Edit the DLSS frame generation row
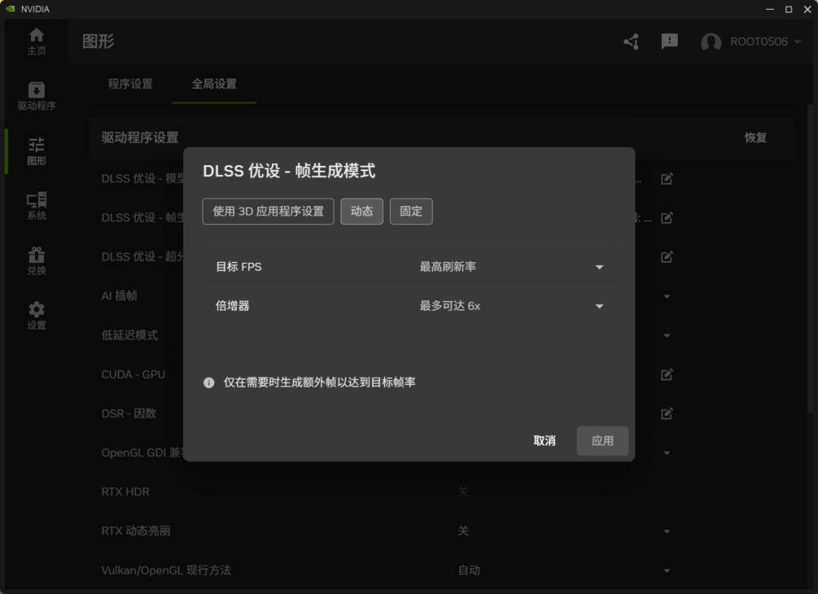 [667, 217]
